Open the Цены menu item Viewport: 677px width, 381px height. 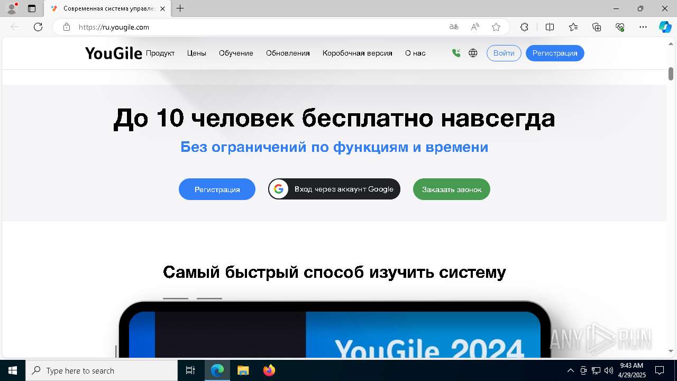pyautogui.click(x=197, y=53)
